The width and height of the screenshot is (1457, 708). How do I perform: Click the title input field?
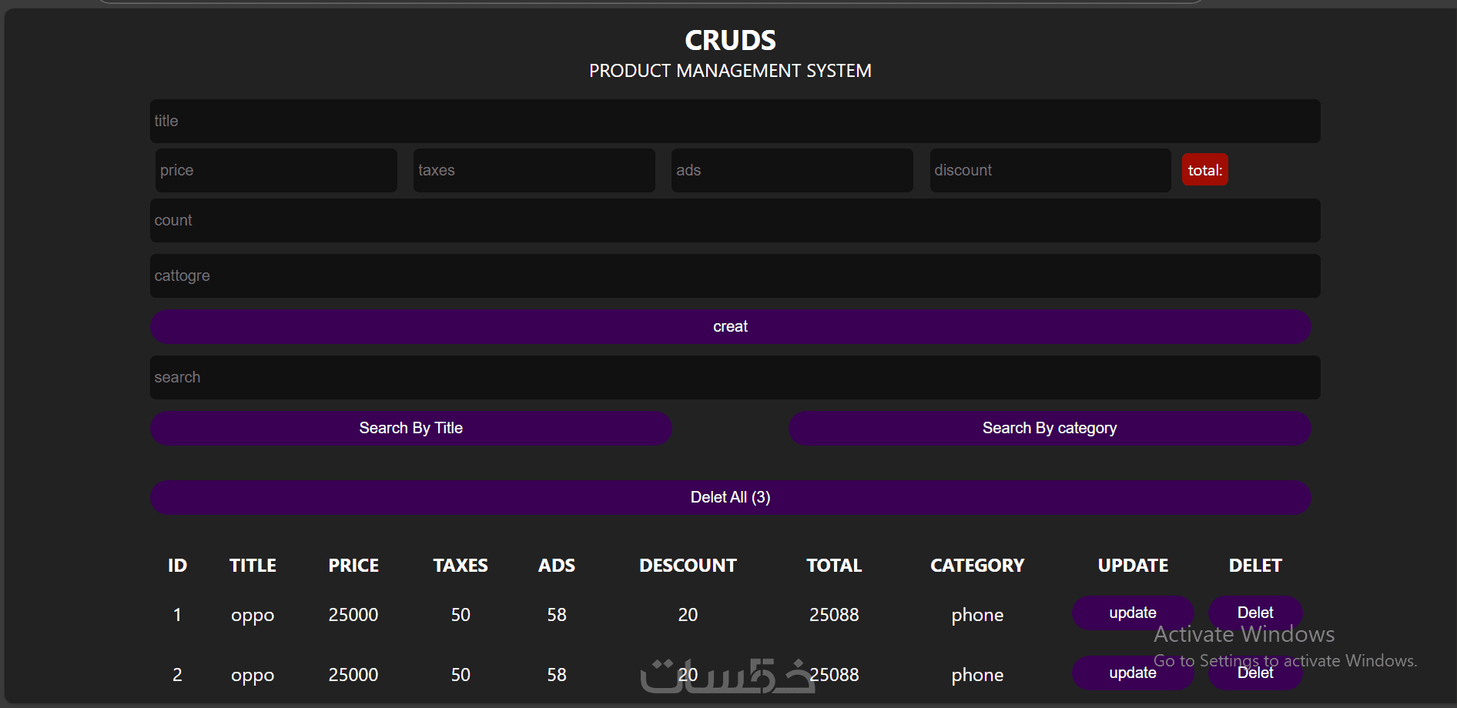[x=735, y=121]
